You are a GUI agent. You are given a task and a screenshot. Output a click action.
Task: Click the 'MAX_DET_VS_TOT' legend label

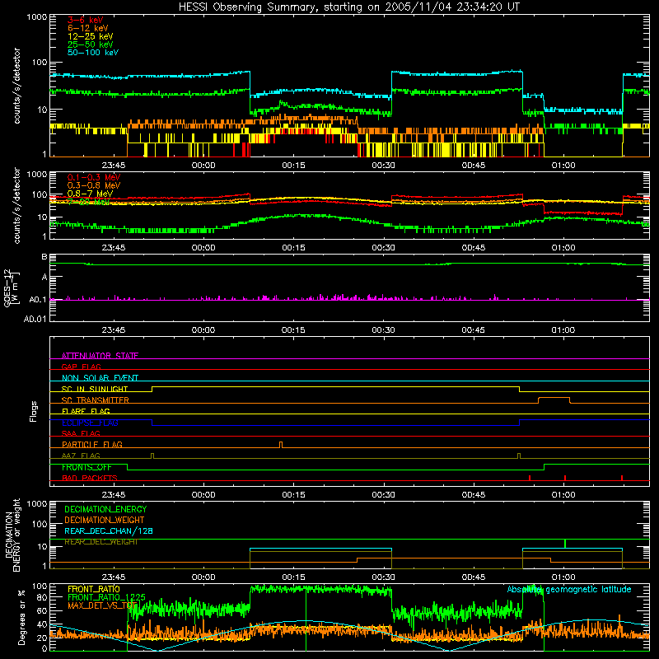pos(103,605)
